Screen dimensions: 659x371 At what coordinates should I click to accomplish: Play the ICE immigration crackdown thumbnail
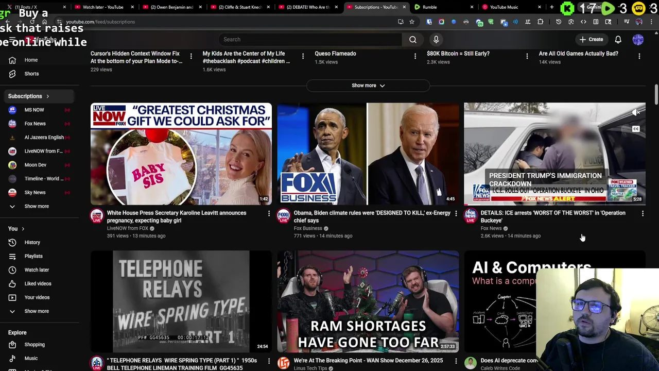[554, 154]
